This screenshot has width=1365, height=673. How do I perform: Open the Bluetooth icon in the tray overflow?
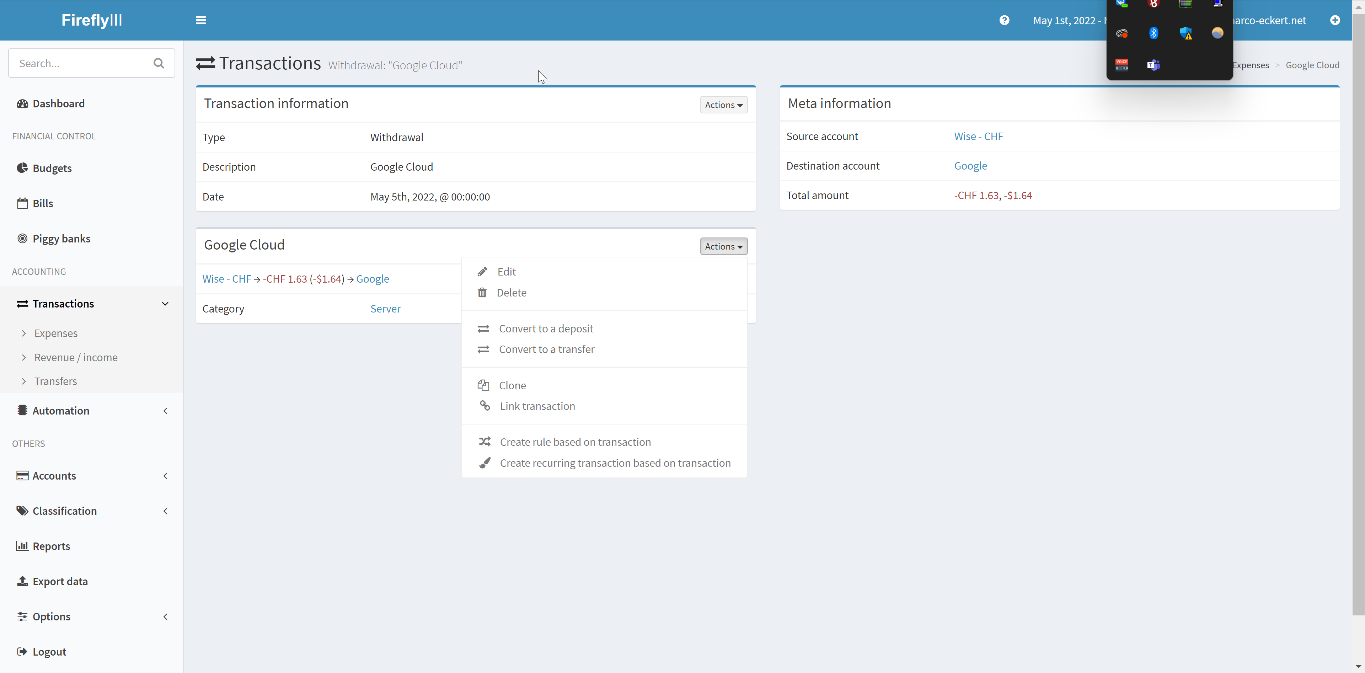pos(1153,33)
